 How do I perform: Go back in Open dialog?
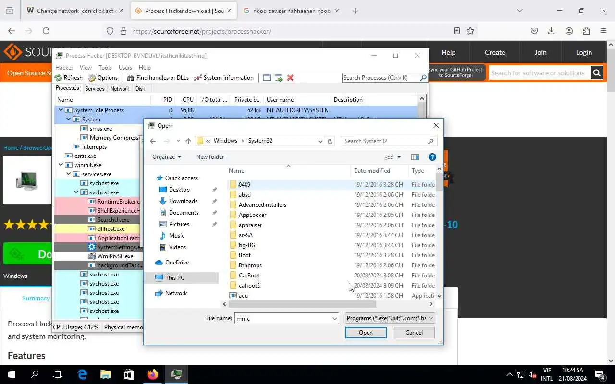pos(153,141)
